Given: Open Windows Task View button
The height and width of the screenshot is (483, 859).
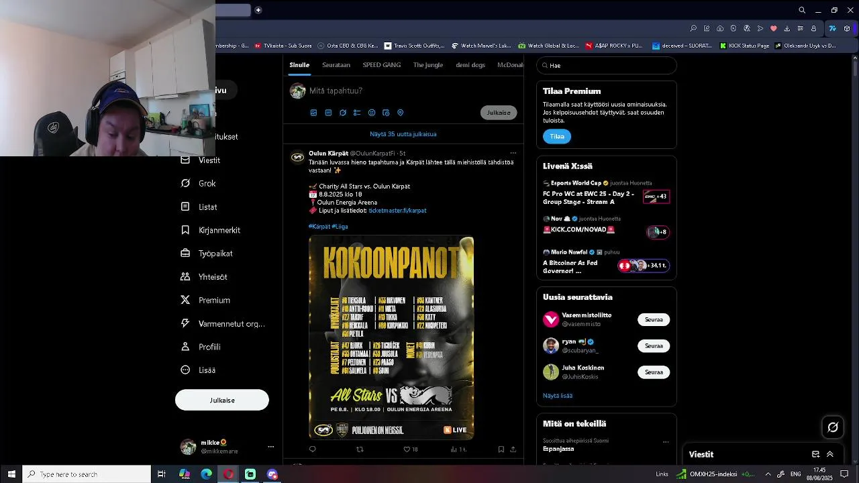Looking at the screenshot, I should click(162, 474).
